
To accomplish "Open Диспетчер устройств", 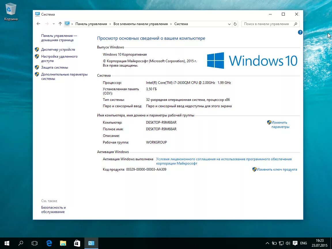I will coord(58,50).
